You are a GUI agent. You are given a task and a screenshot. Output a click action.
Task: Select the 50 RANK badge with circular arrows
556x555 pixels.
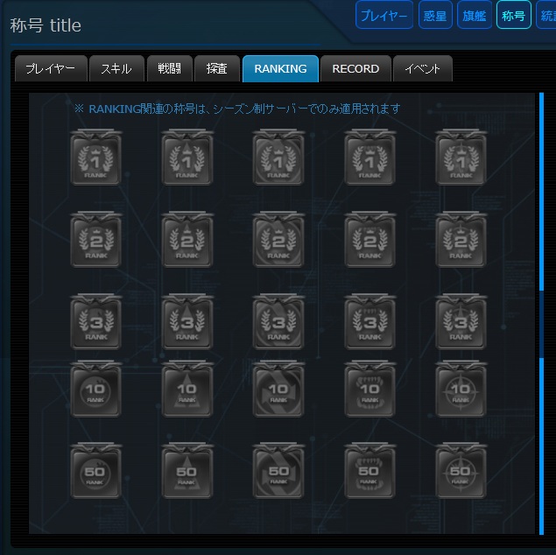[x=278, y=471]
